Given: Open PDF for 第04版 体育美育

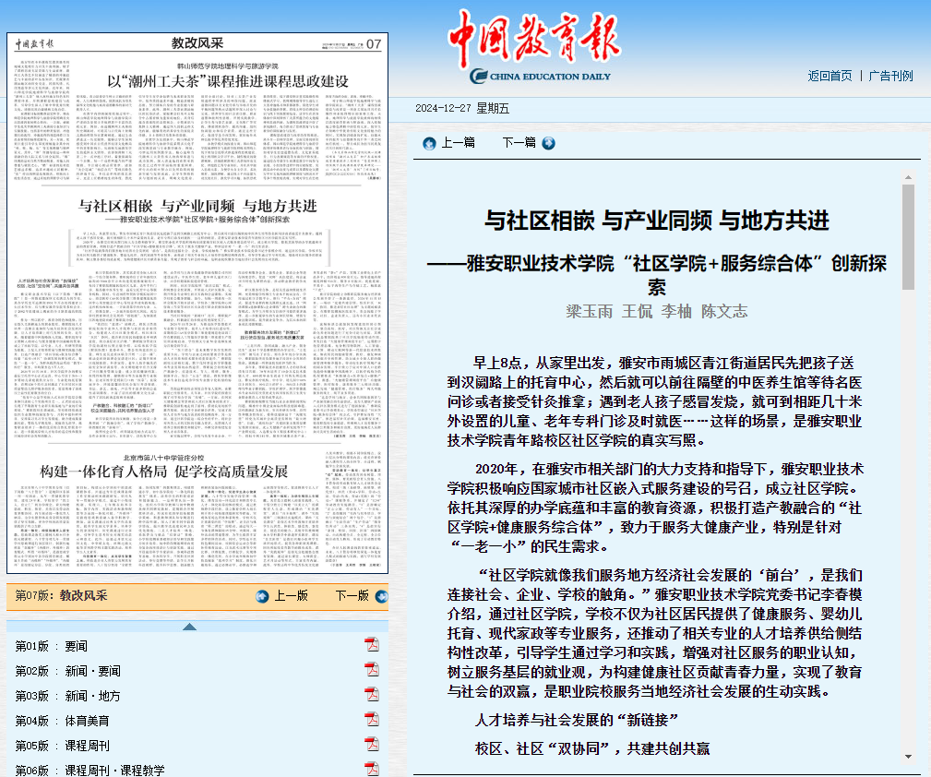Looking at the screenshot, I should coord(372,721).
